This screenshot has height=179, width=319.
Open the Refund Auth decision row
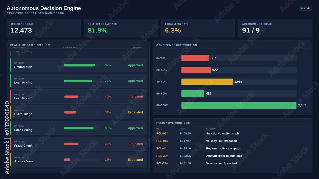tap(78, 65)
